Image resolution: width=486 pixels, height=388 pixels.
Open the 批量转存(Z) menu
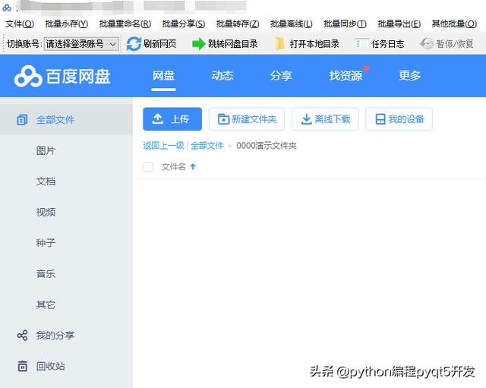238,24
